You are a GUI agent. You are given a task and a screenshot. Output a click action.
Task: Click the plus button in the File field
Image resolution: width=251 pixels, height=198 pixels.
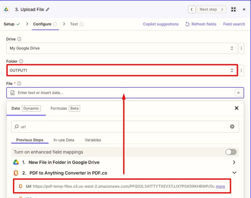238,93
